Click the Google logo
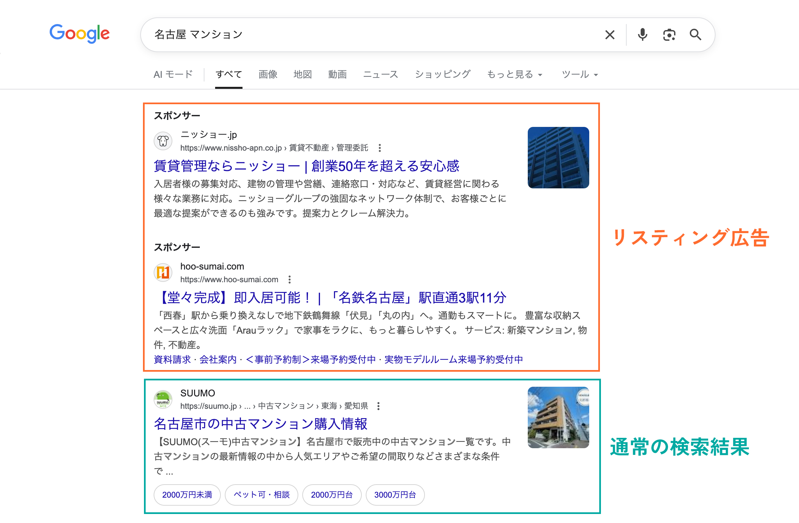 coord(79,34)
